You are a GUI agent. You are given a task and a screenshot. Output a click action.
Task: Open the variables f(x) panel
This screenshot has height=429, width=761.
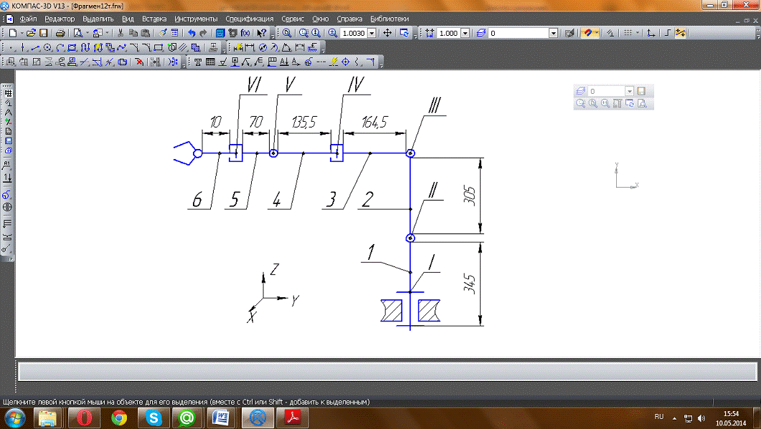pyautogui.click(x=246, y=33)
